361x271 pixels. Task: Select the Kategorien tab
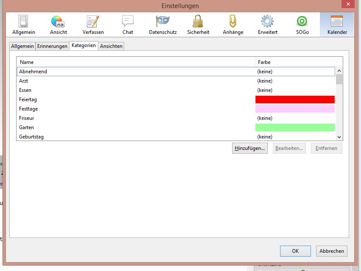click(x=83, y=46)
